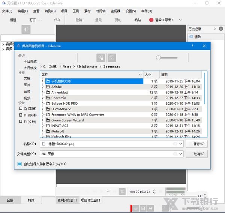
Task: Toggle the image preview button in dialog
Action: tap(112, 58)
